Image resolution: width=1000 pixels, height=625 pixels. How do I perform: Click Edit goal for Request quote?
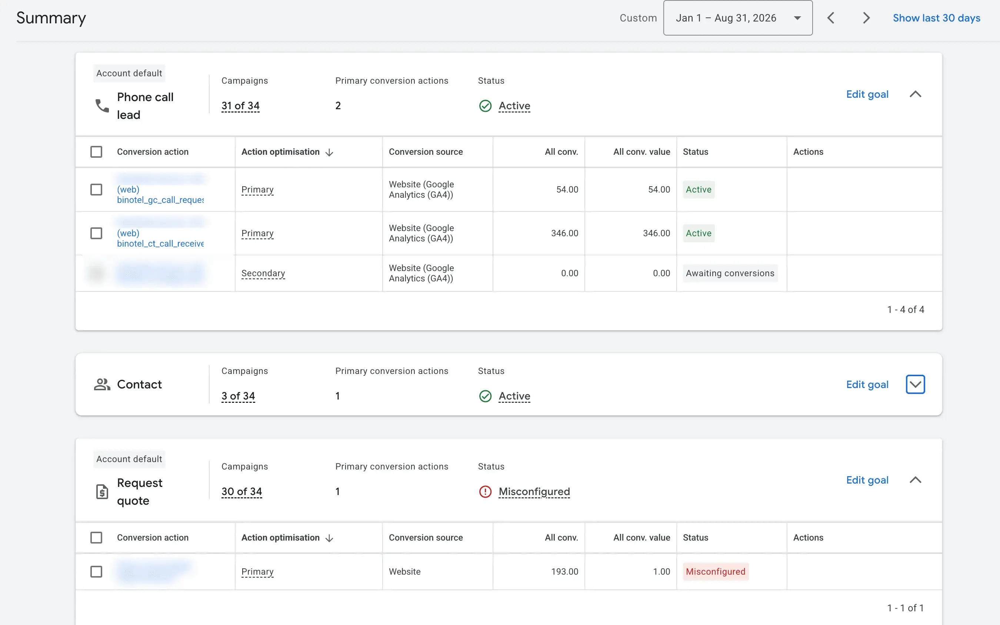[867, 480]
